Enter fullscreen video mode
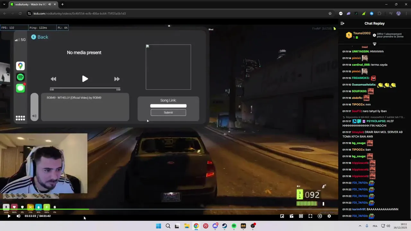411x231 pixels. pos(310,216)
